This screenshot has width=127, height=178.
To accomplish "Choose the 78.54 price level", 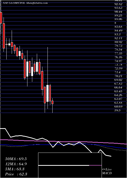I will pos(118,50).
